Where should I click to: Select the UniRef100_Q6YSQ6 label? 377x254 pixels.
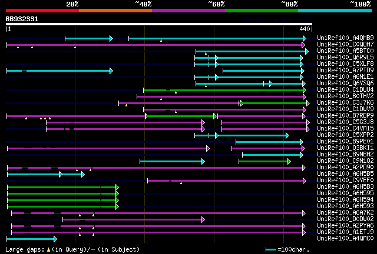345,83
